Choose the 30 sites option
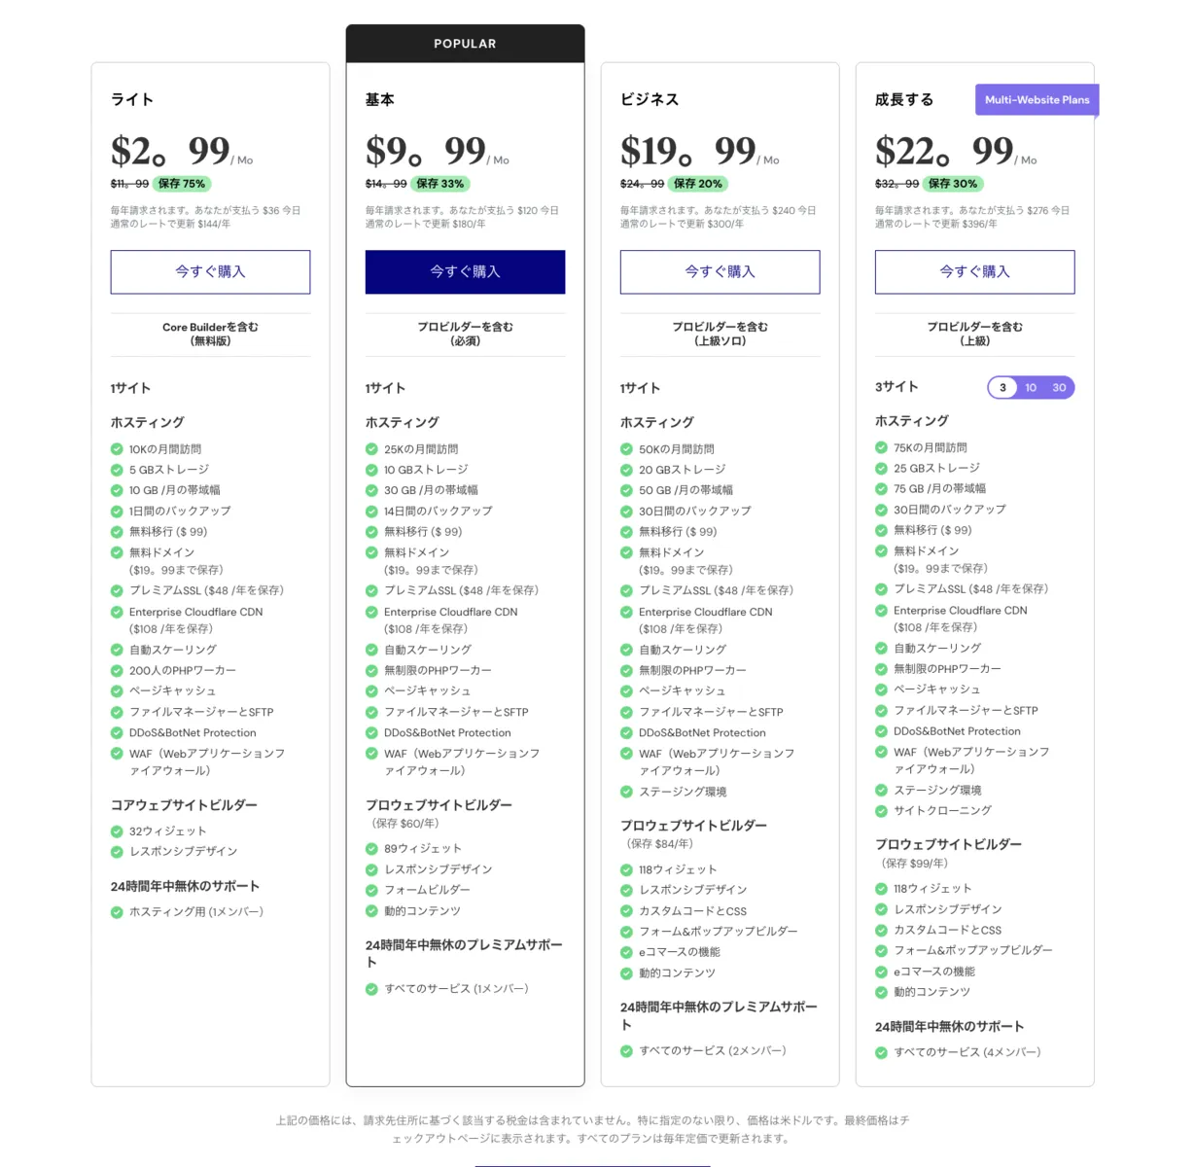1195x1167 pixels. click(x=1059, y=388)
